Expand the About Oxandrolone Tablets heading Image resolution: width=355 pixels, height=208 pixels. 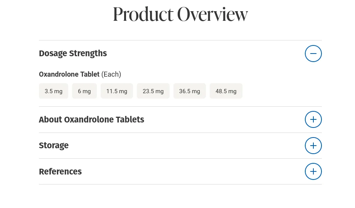[x=91, y=120]
